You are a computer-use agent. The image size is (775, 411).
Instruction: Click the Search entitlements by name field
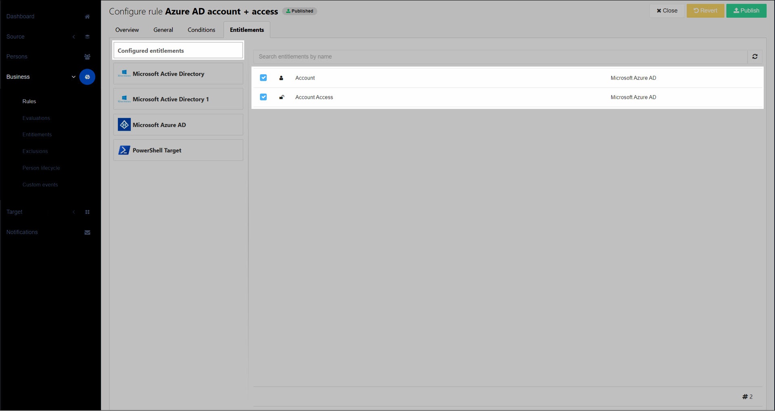click(x=501, y=57)
